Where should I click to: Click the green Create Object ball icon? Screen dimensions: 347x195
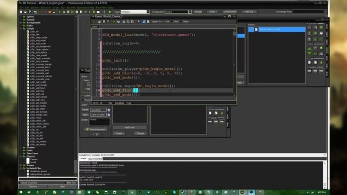[94, 12]
